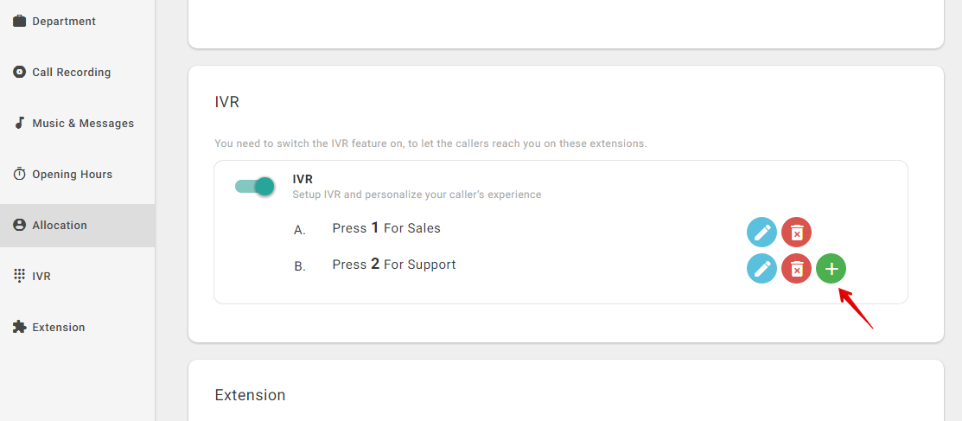Click the stopwatch icon for Opening Hours
The image size is (962, 421).
pyautogui.click(x=20, y=174)
